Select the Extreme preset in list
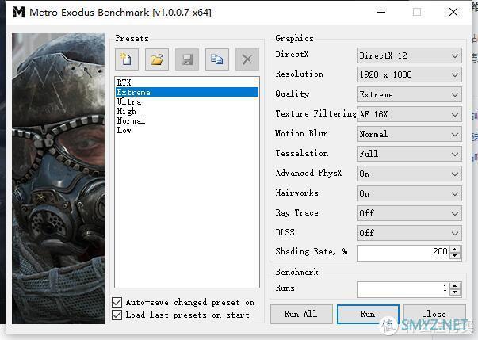This screenshot has width=478, height=340. coord(187,92)
